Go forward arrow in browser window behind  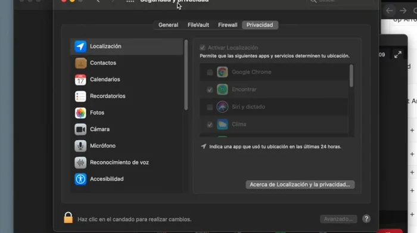coord(403,11)
